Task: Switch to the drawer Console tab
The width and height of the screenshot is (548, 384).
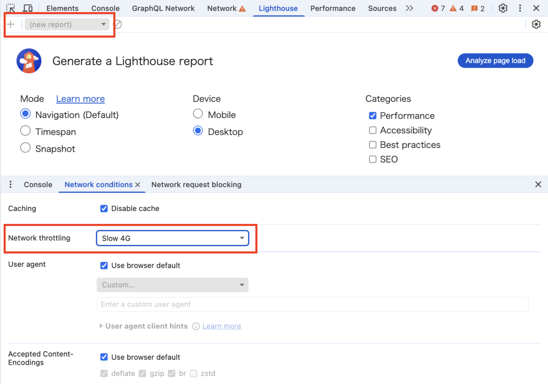Action: pos(38,185)
